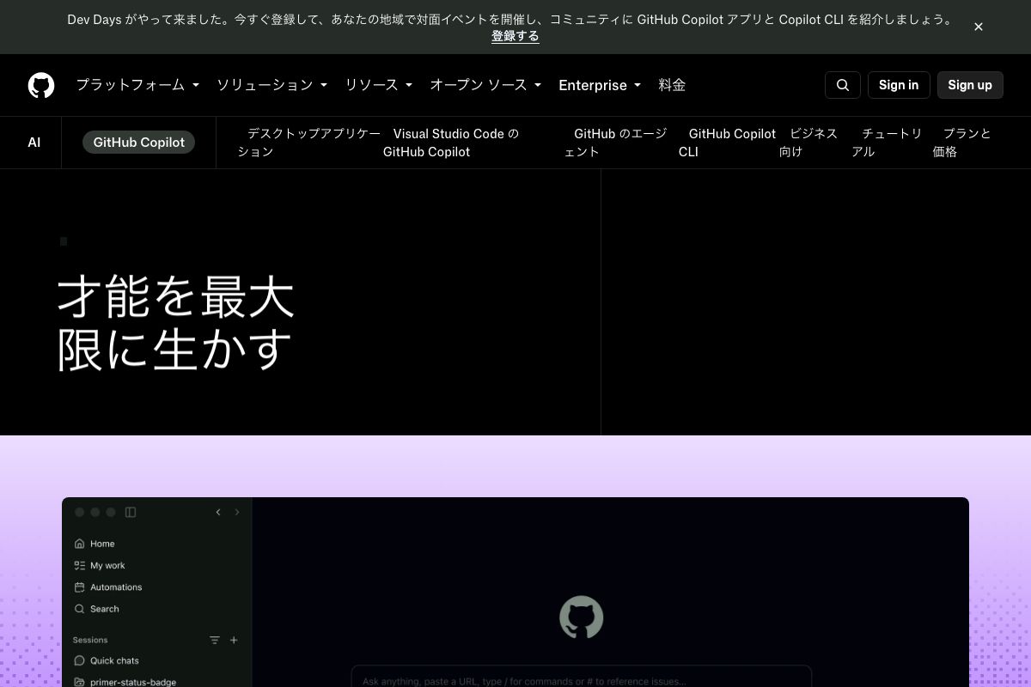1031x687 pixels.
Task: Expand the ソリューション menu
Action: coord(271,85)
